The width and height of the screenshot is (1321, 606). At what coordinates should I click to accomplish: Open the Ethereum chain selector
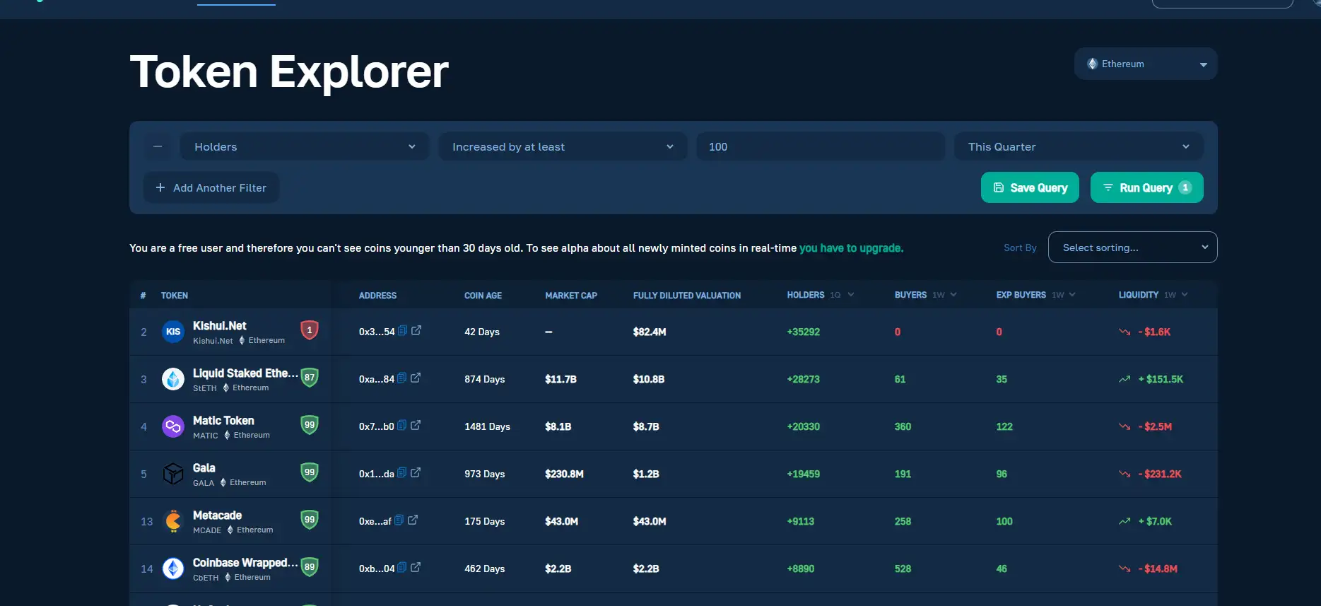click(1145, 64)
